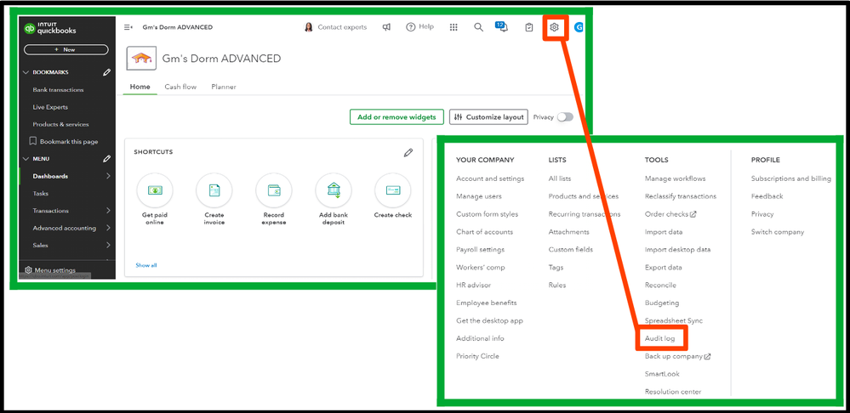Open the apps grid icon
850x413 pixels.
tap(454, 27)
